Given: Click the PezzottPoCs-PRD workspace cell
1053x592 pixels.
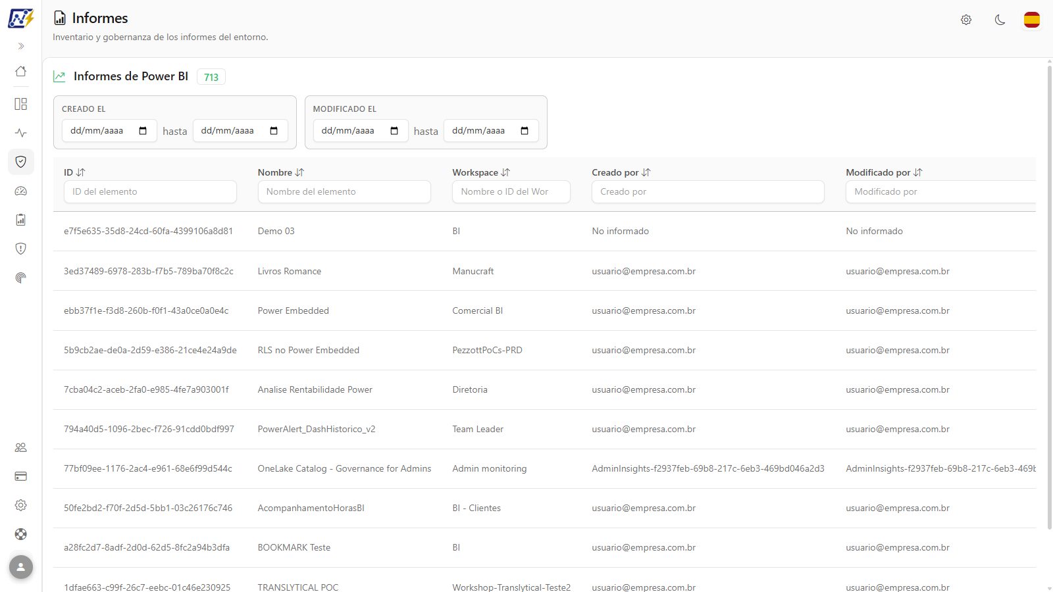Looking at the screenshot, I should click(x=487, y=350).
